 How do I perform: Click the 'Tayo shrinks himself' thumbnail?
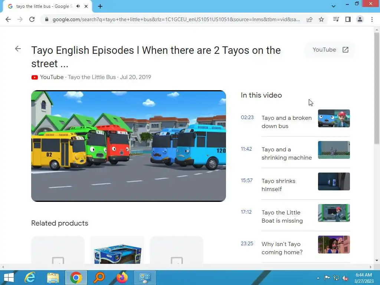click(x=334, y=181)
